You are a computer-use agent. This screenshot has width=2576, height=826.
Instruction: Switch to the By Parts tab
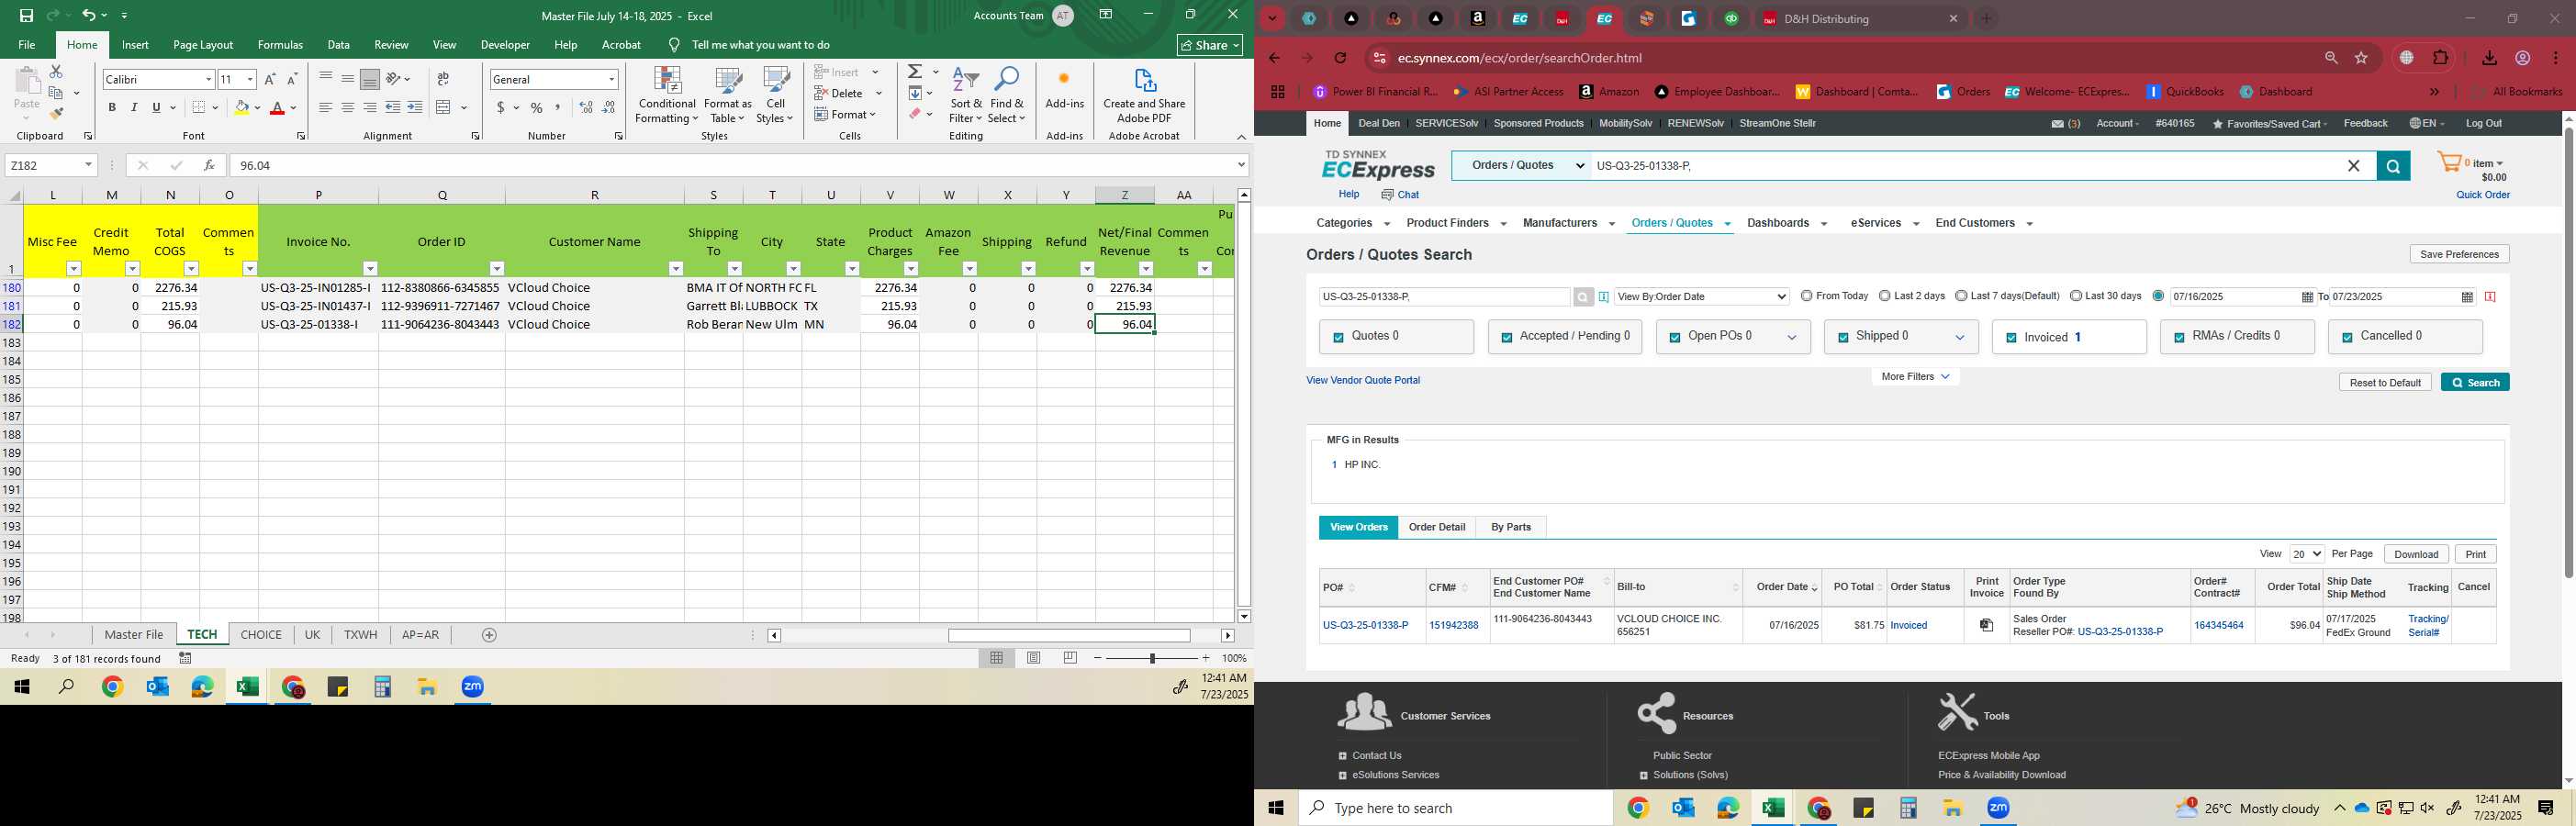tap(1511, 527)
